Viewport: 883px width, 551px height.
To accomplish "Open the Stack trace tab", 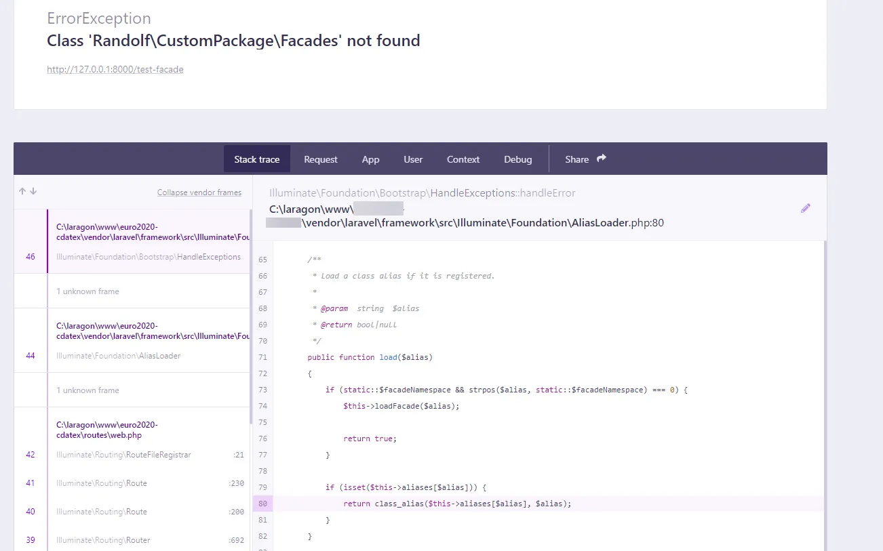I will [x=257, y=159].
